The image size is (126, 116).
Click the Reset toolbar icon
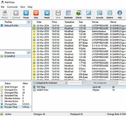tap(47, 13)
